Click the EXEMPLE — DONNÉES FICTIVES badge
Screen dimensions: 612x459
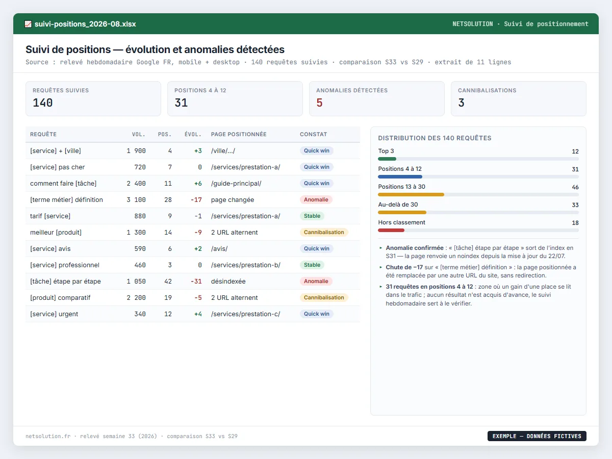coord(537,436)
